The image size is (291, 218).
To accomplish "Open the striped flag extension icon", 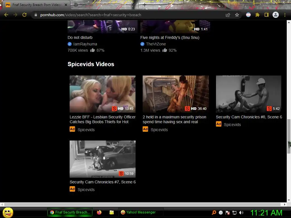I will pyautogui.click(x=248, y=15).
